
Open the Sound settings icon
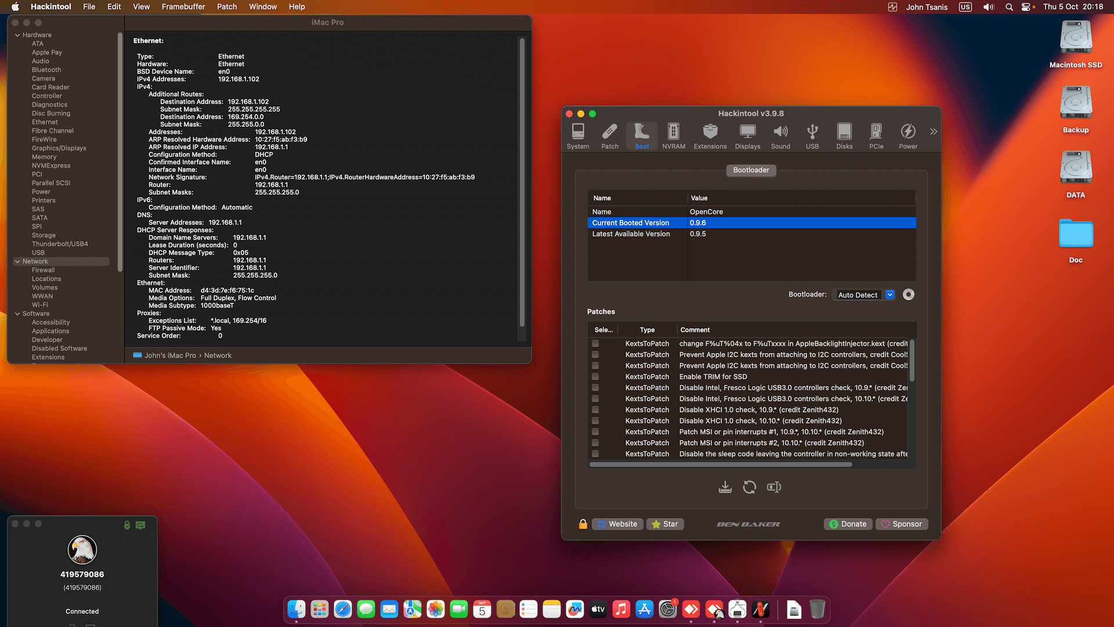(x=780, y=135)
